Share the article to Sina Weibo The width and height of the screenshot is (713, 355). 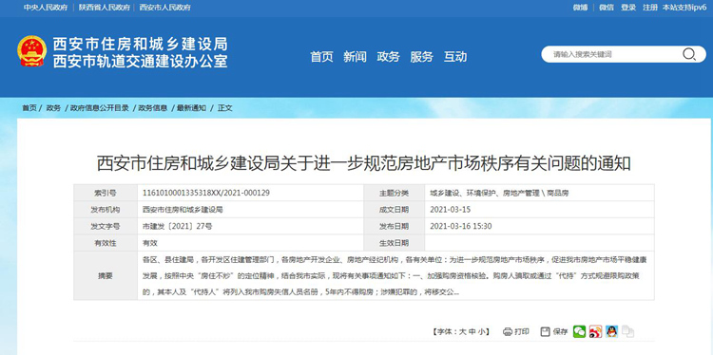point(595,331)
